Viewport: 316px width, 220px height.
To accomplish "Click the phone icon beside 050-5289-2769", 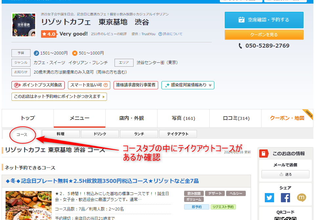I will pos(241,46).
